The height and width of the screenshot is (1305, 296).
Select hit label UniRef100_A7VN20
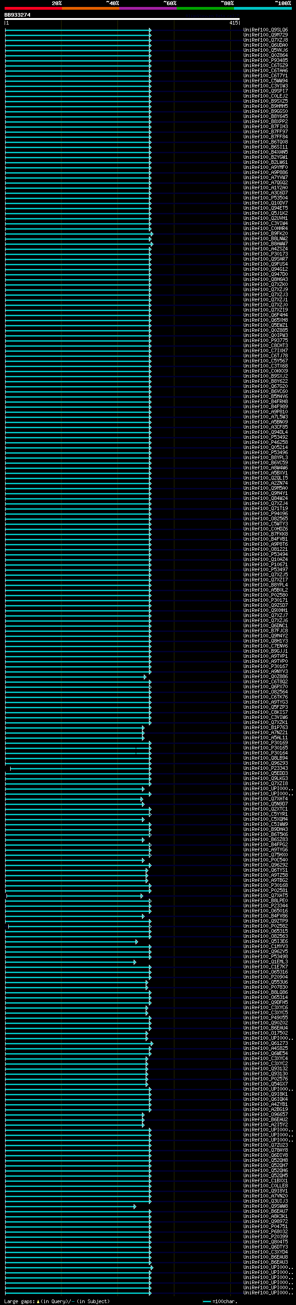[x=265, y=1196]
